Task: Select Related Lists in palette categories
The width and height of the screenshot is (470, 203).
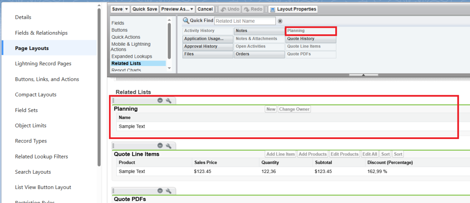Action: coord(126,63)
